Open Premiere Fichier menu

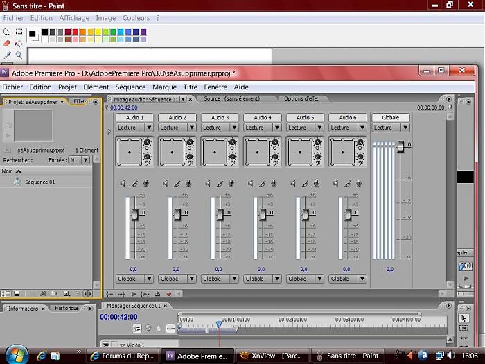12,87
